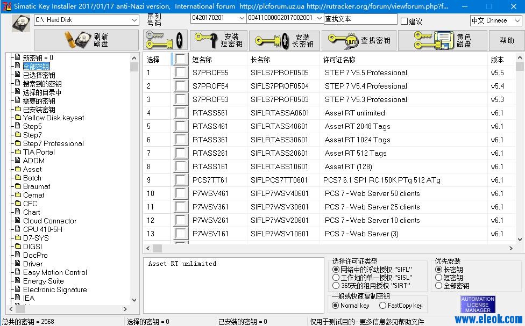This screenshot has height=326, width=525.
Task: Click the table's horizontal scrollbar right arrow
Action: [511, 249]
